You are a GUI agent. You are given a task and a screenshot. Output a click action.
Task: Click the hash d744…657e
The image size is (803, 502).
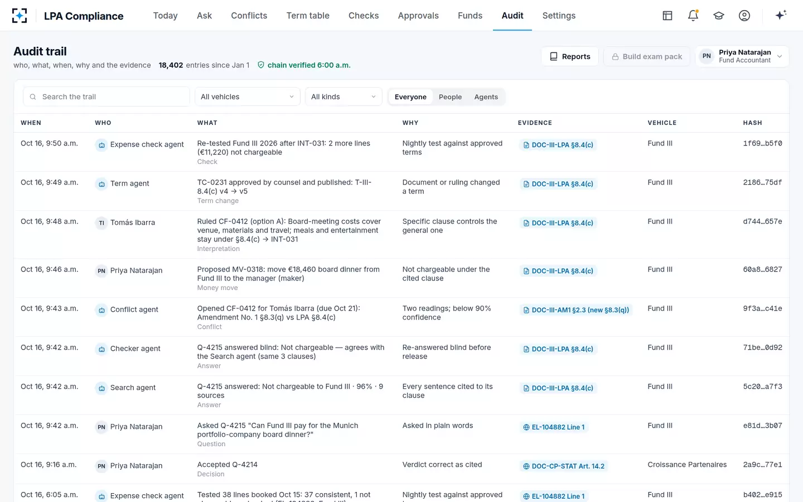pyautogui.click(x=762, y=221)
